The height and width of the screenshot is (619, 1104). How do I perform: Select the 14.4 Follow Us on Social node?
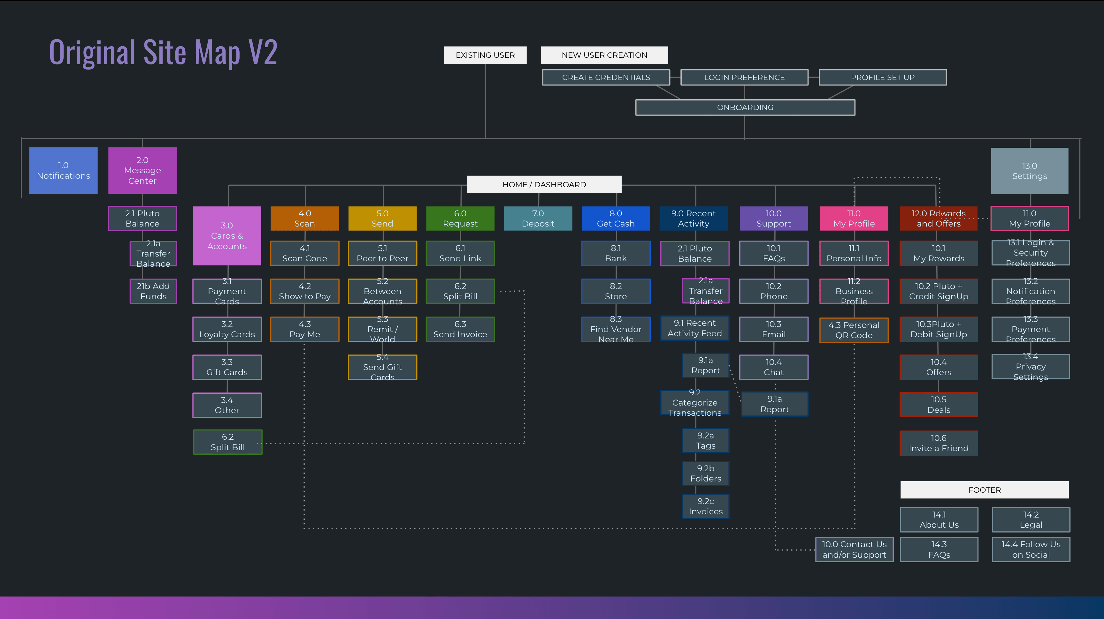[x=1031, y=549]
